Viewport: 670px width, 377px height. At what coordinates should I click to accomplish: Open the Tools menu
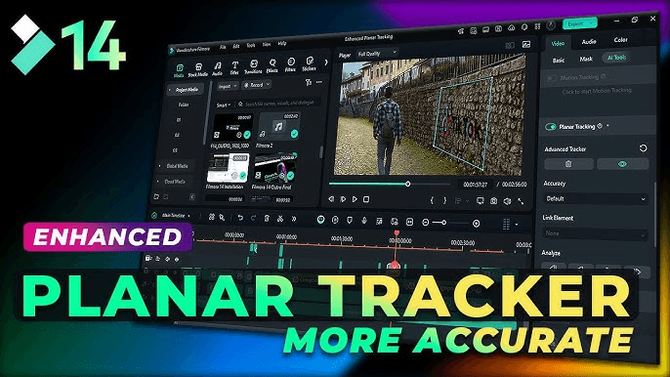(x=251, y=45)
